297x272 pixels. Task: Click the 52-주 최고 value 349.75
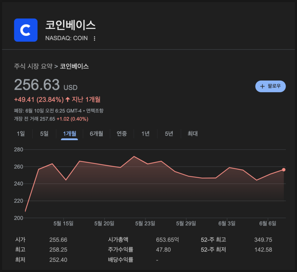pyautogui.click(x=263, y=240)
